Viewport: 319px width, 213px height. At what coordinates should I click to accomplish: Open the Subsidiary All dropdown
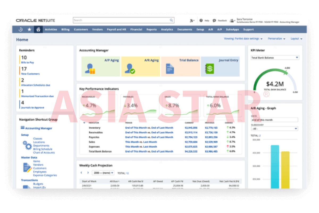[274, 129]
